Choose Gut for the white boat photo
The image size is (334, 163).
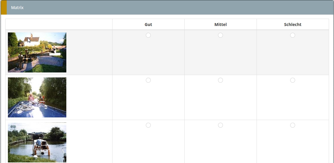coord(148,125)
